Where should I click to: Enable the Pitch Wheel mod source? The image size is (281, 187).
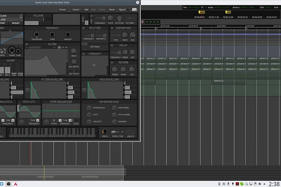tap(115, 115)
